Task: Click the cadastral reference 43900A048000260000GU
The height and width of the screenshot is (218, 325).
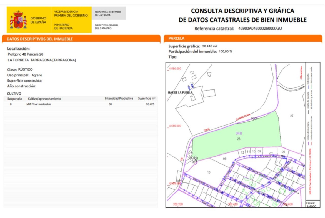Action: pos(260,28)
